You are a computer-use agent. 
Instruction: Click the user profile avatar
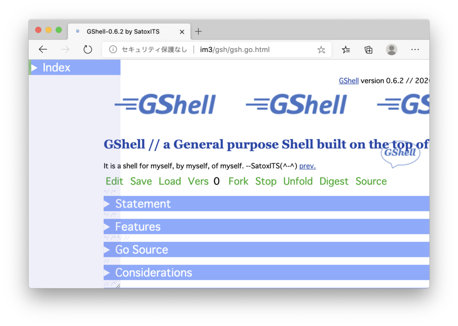click(392, 50)
